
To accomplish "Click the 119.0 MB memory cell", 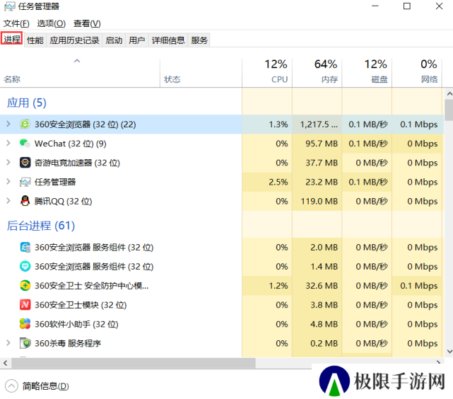I will click(317, 201).
